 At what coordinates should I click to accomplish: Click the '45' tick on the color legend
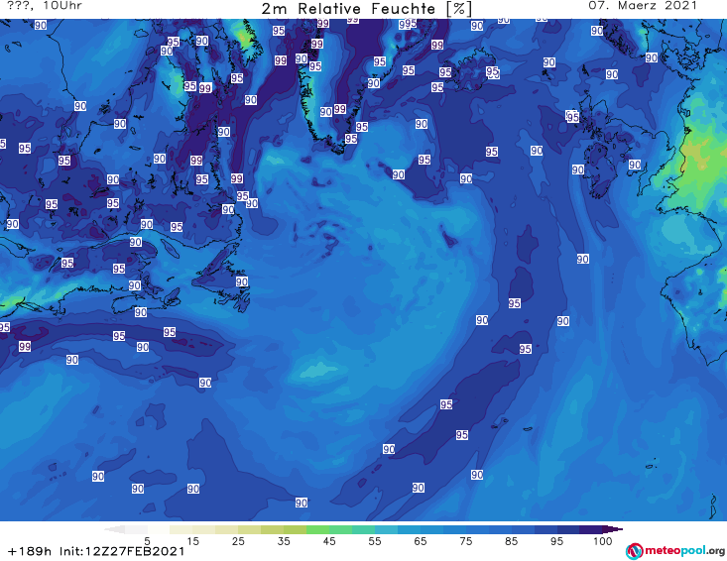(x=328, y=541)
